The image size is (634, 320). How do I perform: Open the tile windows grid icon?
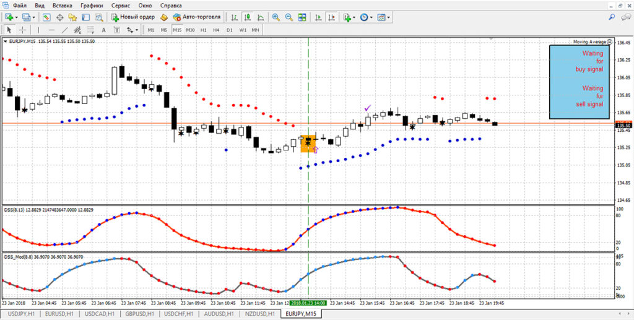click(x=302, y=17)
